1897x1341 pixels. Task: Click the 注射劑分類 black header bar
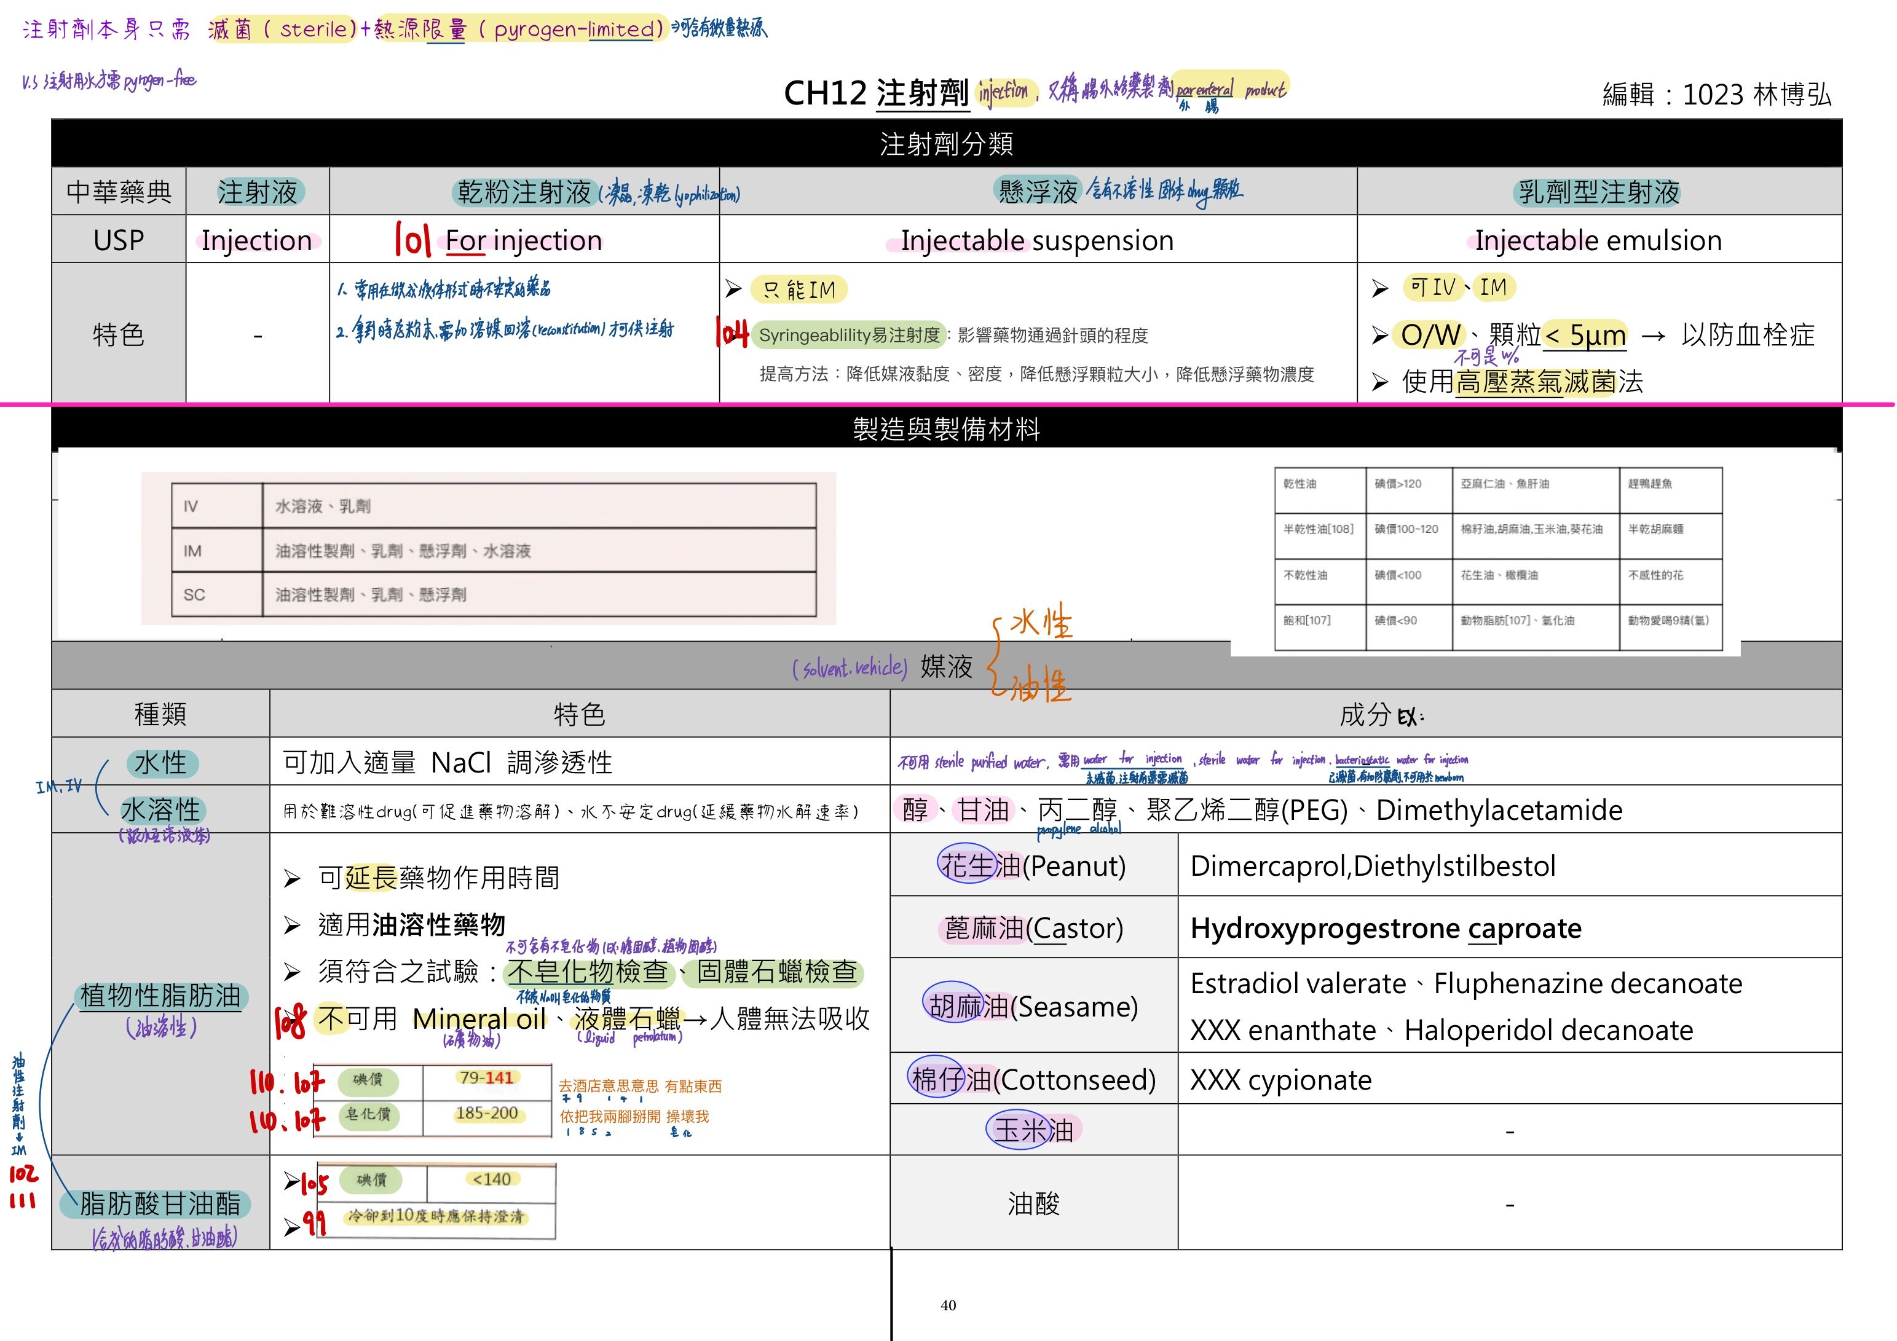(946, 144)
